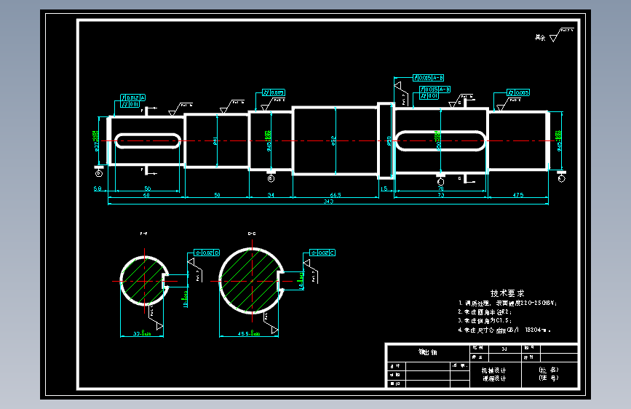Select the 技术要求 heading

[507, 293]
